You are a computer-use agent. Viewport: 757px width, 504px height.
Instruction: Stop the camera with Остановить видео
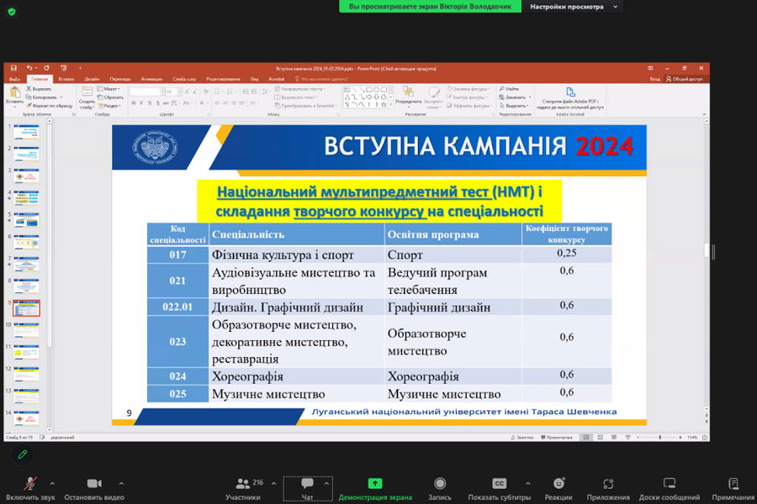pyautogui.click(x=94, y=487)
